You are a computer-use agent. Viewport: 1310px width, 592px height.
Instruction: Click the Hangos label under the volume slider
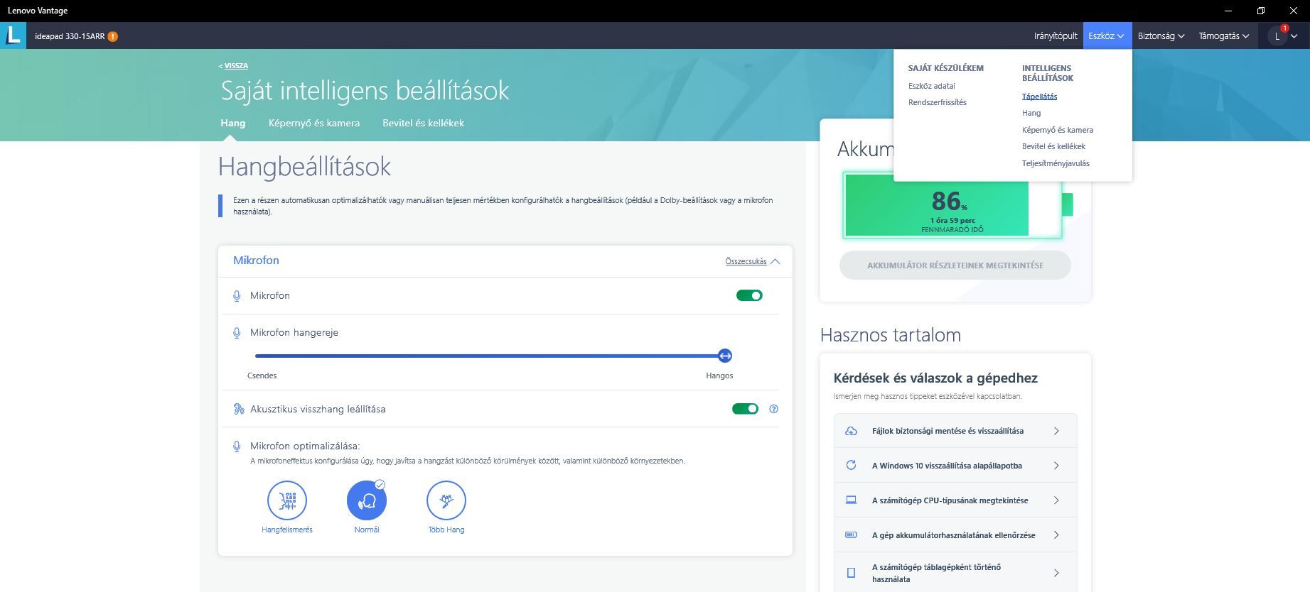point(719,376)
